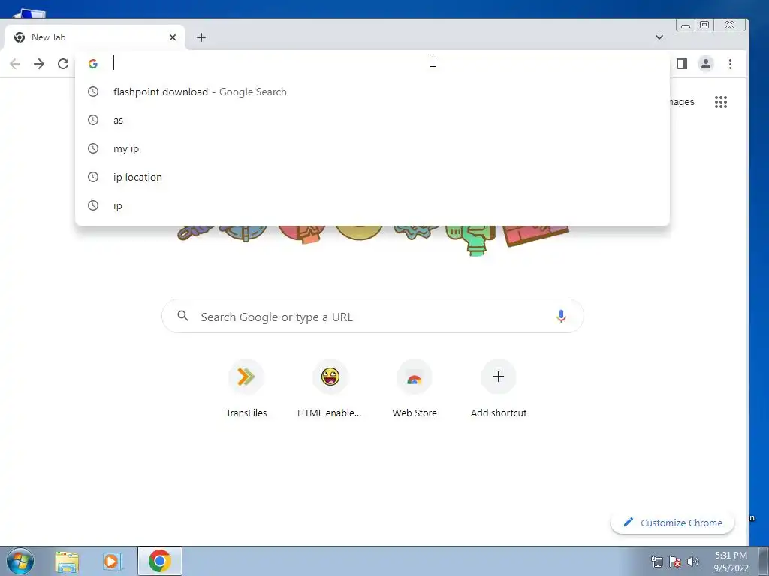Close the New Tab tab
Image resolution: width=769 pixels, height=576 pixels.
click(173, 37)
